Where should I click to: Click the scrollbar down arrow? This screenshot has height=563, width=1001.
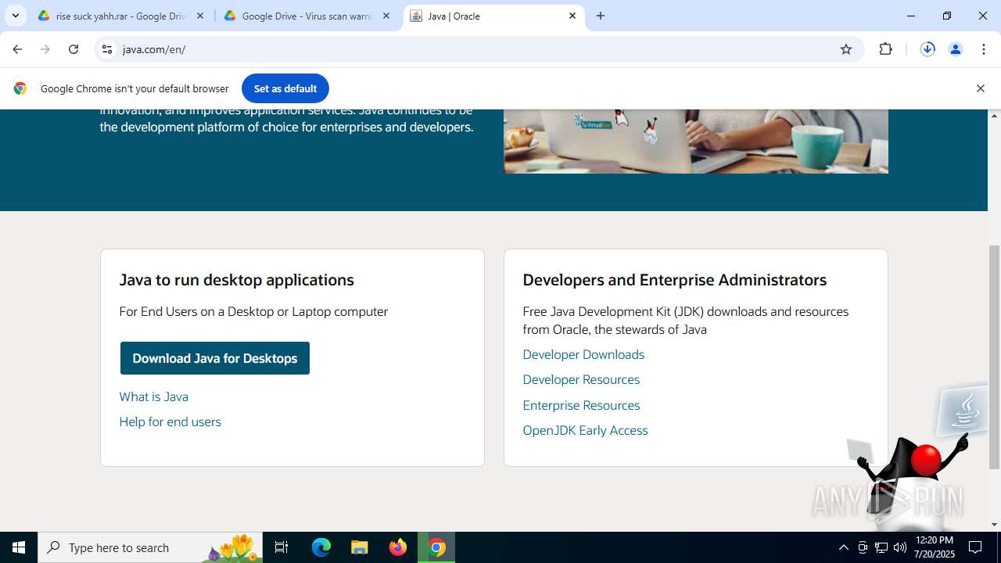[995, 525]
